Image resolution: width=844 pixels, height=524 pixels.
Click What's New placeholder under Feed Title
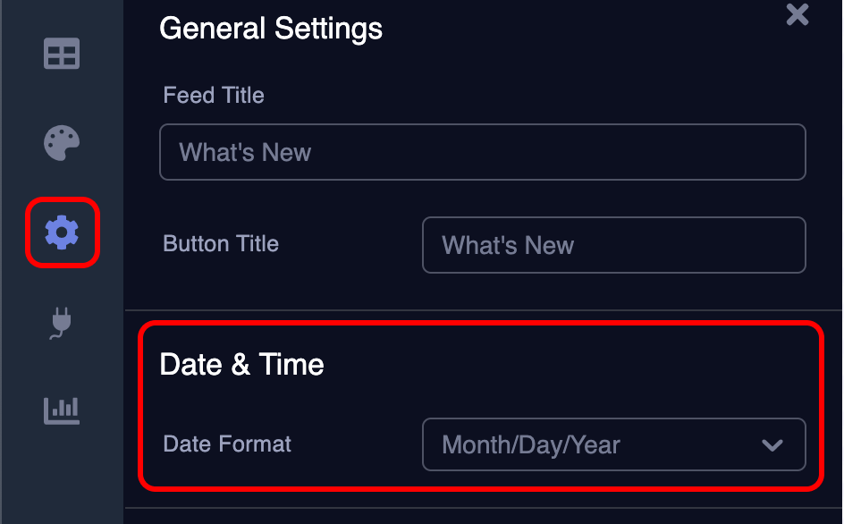(245, 152)
